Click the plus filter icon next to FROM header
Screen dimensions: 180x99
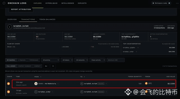point(41,77)
